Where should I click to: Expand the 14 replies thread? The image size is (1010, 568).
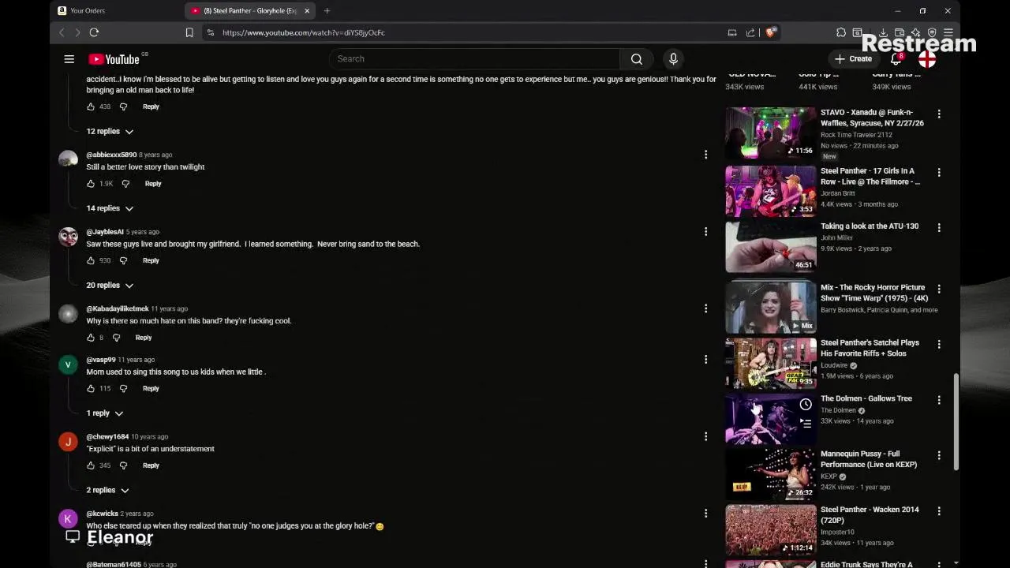110,208
